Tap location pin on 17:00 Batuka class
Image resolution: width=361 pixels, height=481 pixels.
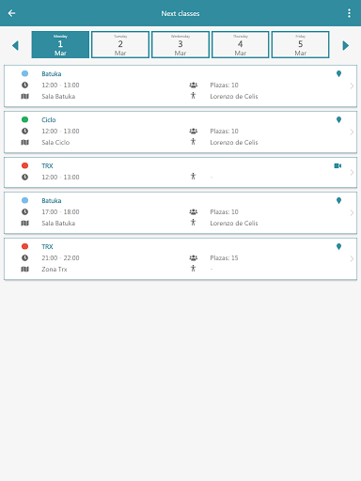(x=338, y=200)
